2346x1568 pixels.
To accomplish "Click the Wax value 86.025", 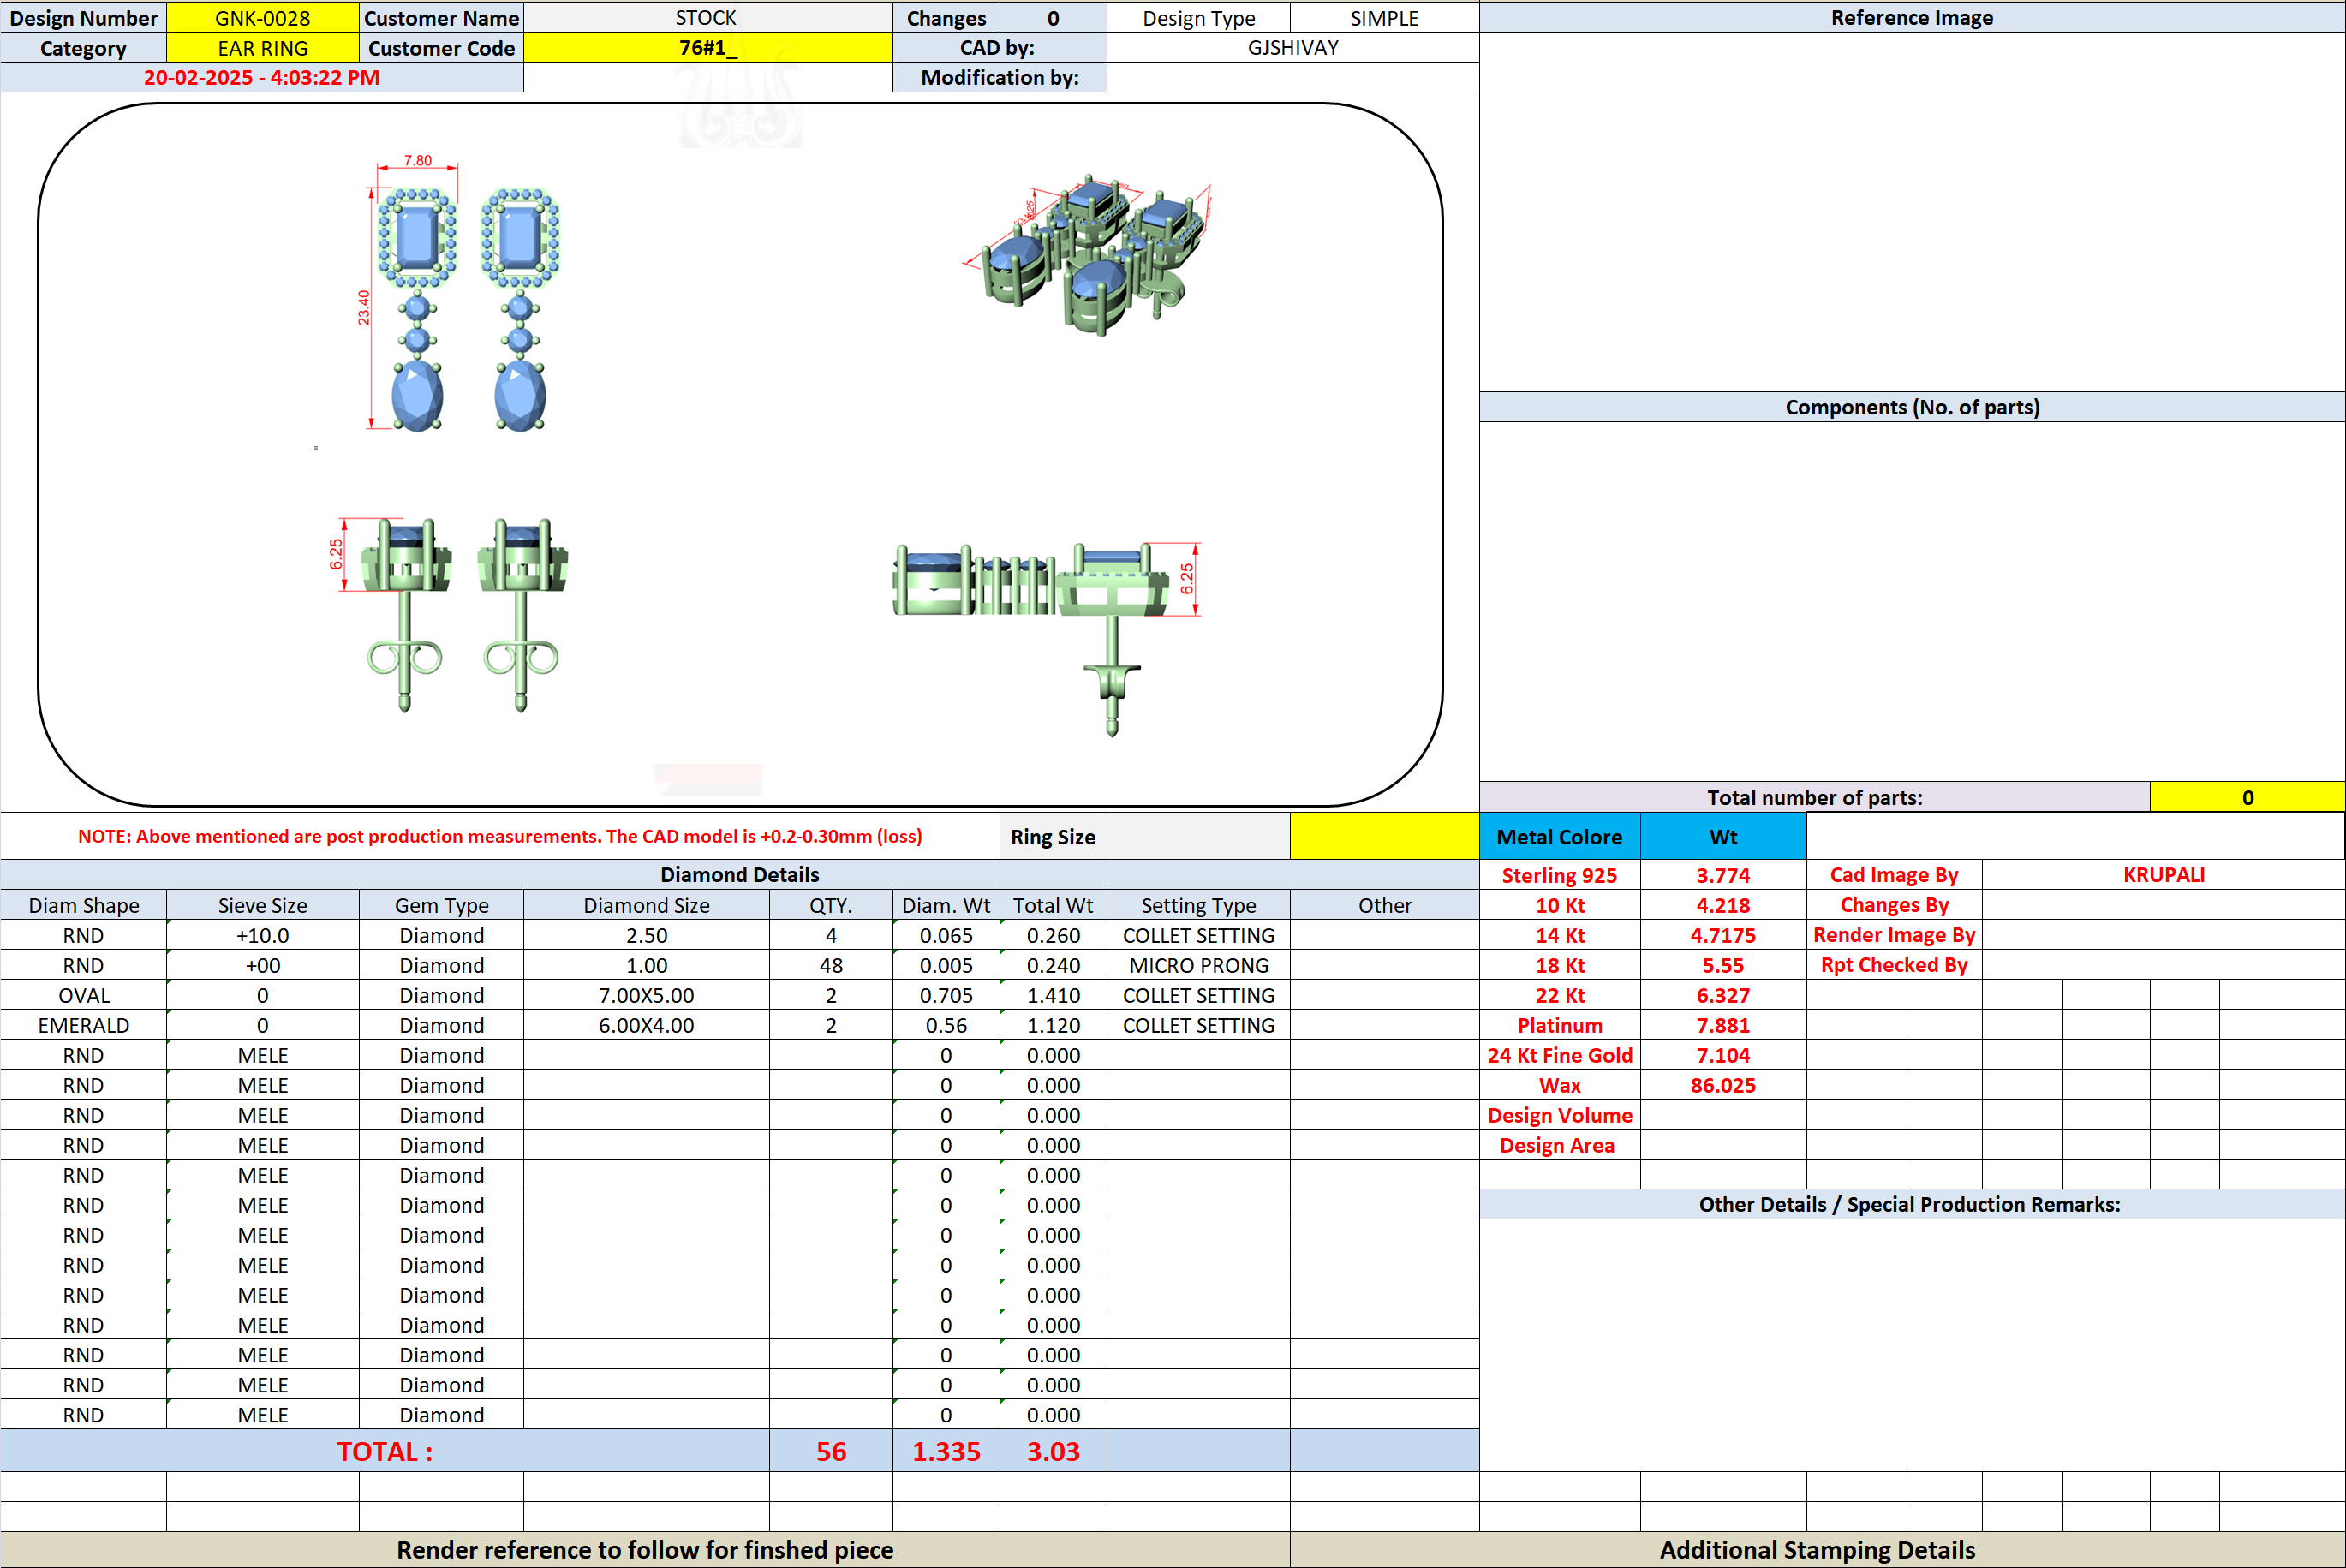I will 1722,1085.
